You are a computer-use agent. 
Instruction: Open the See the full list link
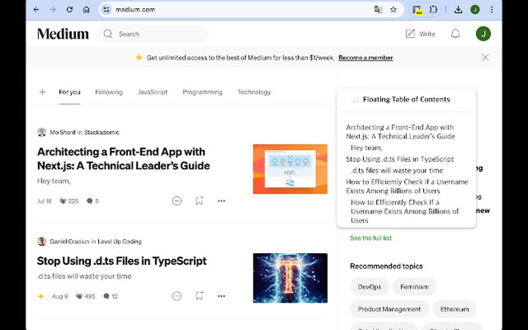pos(371,238)
